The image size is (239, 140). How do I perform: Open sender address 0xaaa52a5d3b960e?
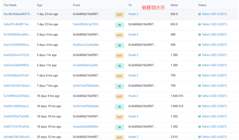click(87, 127)
